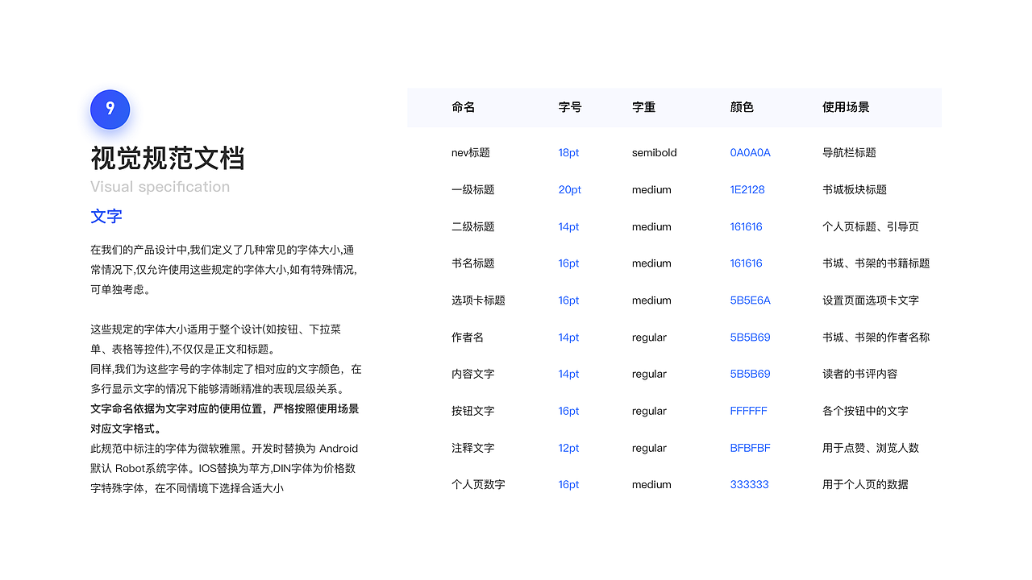Click the 333333 color code
The width and height of the screenshot is (1032, 580).
point(750,485)
